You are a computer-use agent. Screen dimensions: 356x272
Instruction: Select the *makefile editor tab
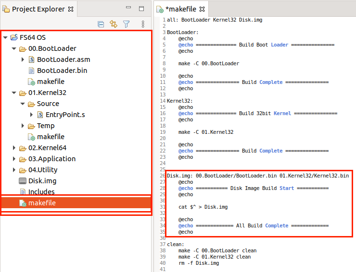pos(182,9)
